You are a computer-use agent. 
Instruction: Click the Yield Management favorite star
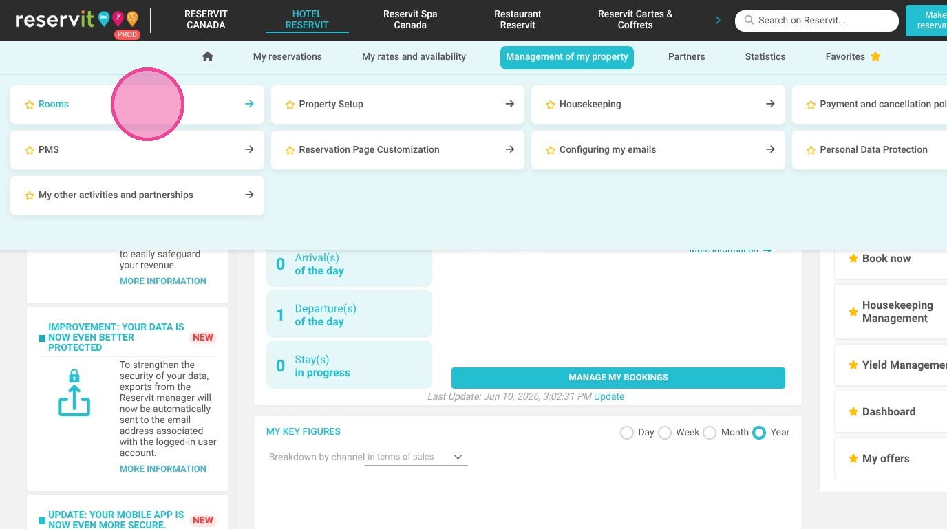[x=853, y=365]
